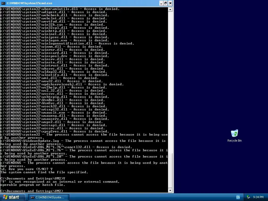This screenshot has width=268, height=201.
Task: Open the Recycle Bin desktop icon
Action: click(x=234, y=136)
